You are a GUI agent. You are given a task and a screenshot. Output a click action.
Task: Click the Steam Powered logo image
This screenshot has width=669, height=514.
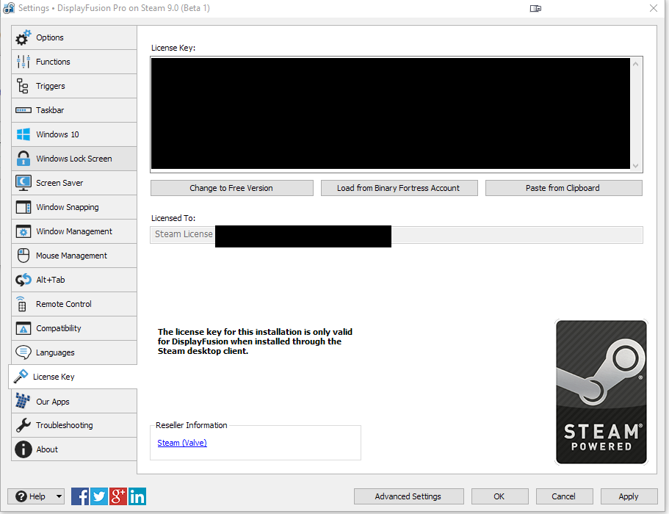(601, 392)
